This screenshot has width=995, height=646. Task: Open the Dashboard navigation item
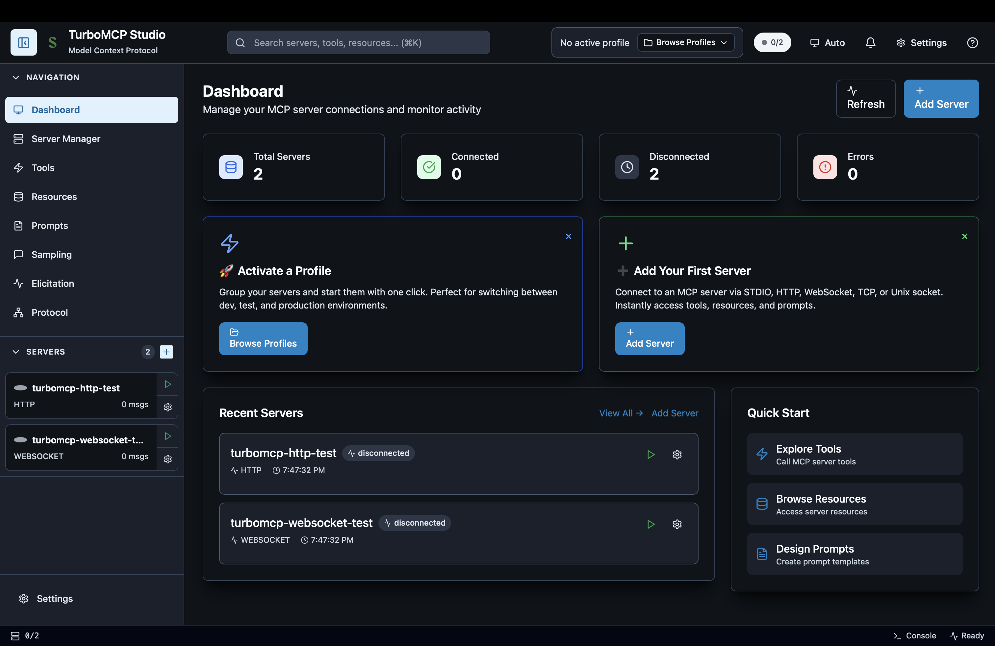(55, 110)
